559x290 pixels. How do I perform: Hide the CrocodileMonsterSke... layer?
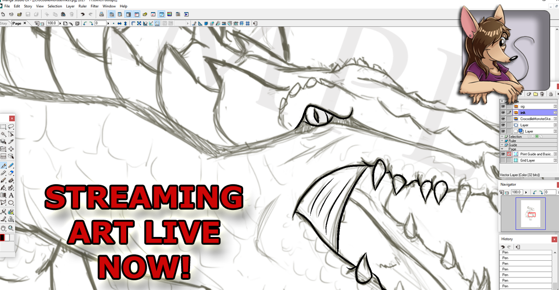[503, 119]
